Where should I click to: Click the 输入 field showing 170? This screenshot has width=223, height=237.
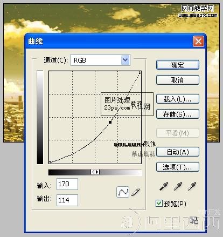[67, 184]
